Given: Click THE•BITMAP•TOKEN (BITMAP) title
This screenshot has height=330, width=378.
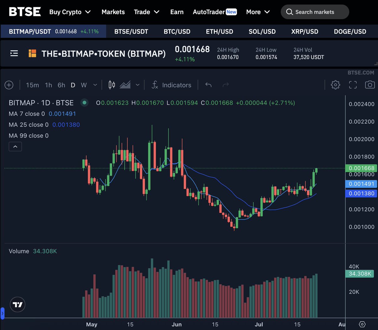Looking at the screenshot, I should coord(104,54).
